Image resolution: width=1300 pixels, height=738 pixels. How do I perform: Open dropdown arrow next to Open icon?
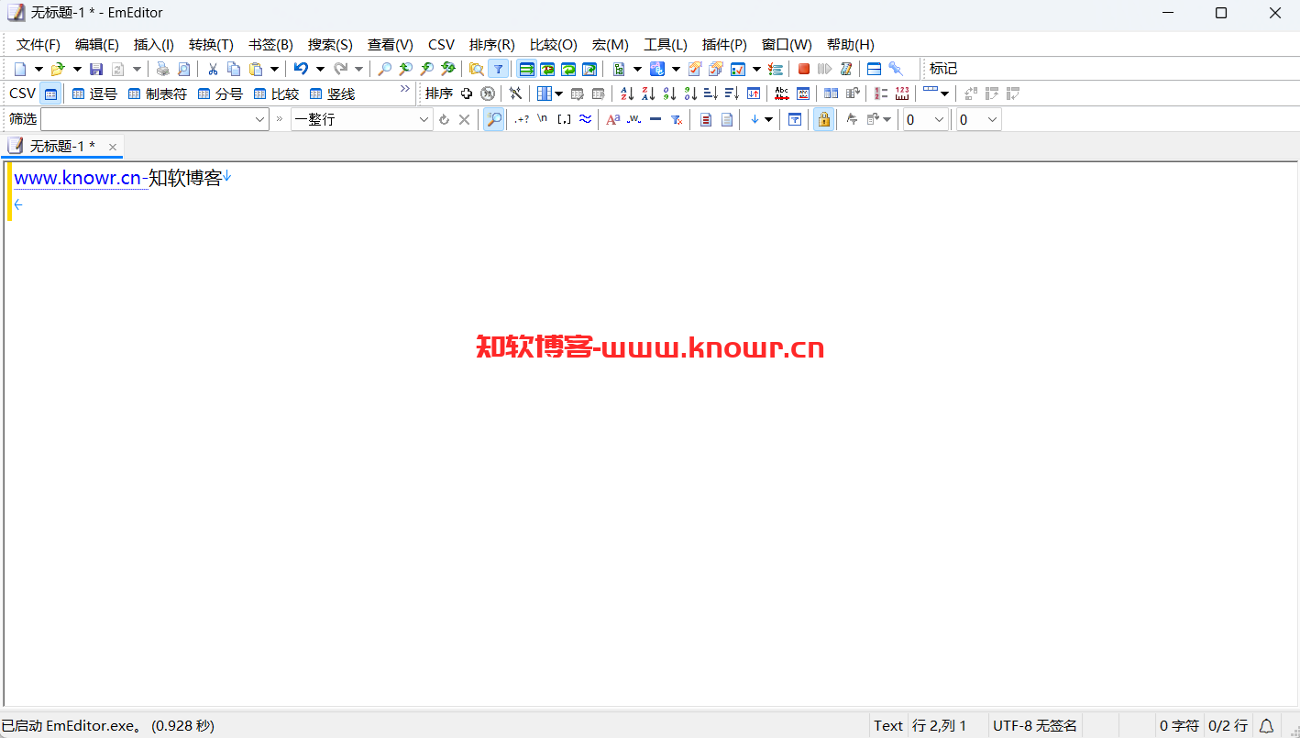coord(77,69)
